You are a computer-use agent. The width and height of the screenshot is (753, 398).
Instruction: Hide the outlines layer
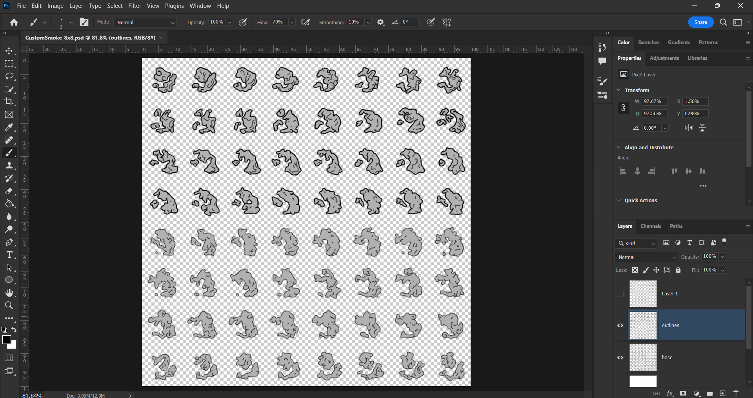coord(620,326)
